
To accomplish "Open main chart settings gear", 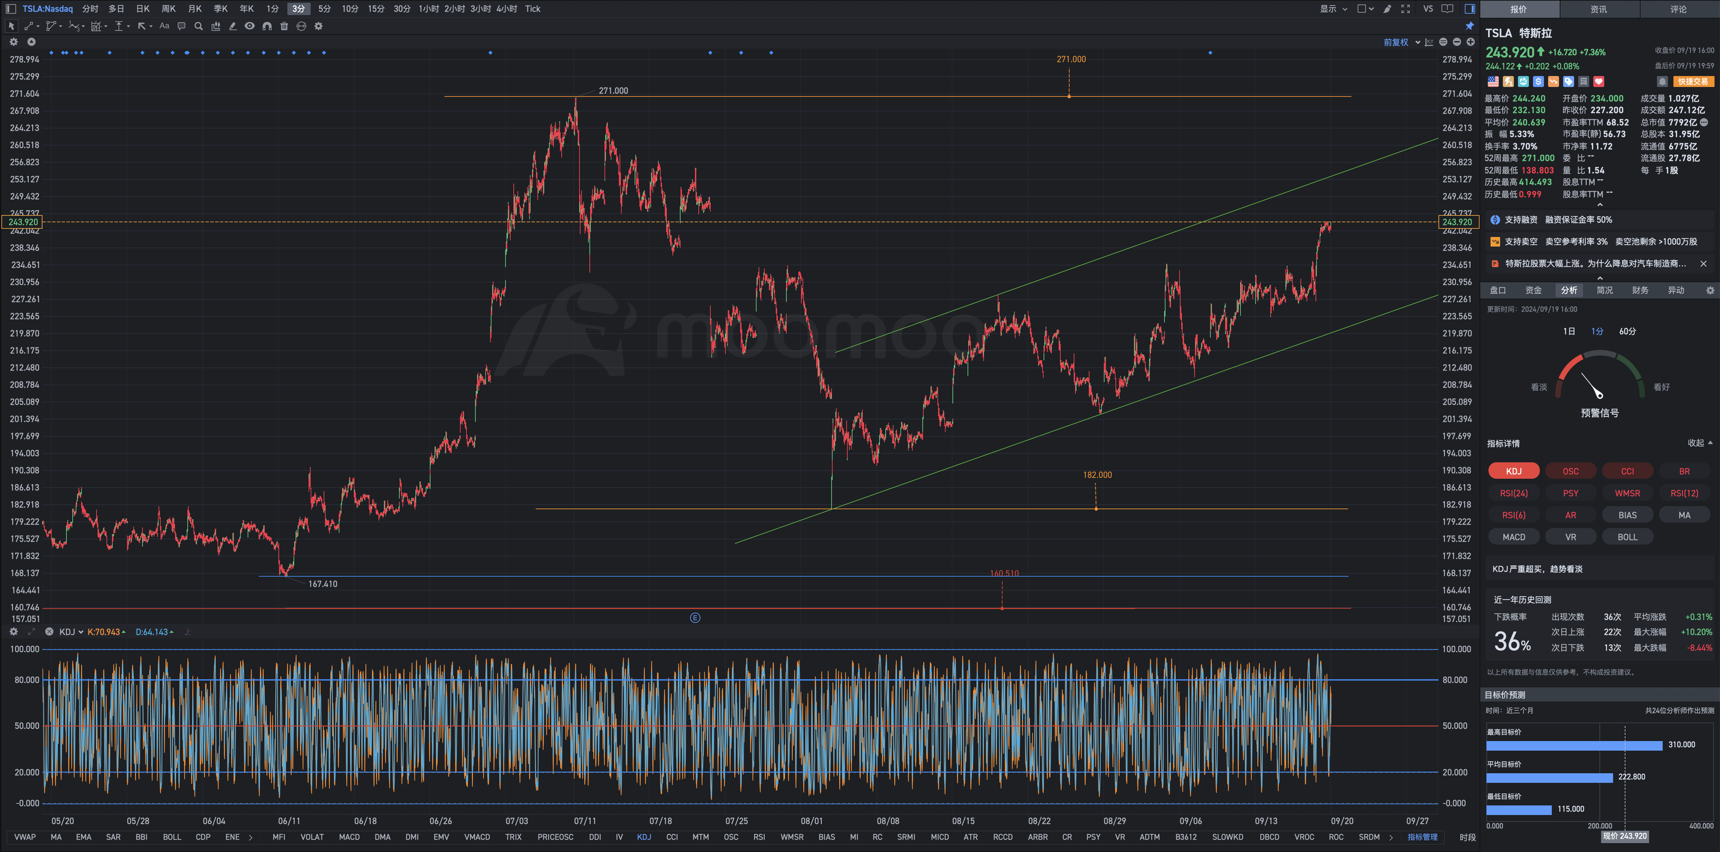I will point(13,41).
